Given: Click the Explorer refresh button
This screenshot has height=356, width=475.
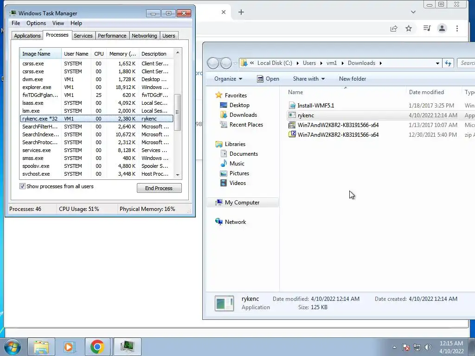Looking at the screenshot, I should coord(448,63).
